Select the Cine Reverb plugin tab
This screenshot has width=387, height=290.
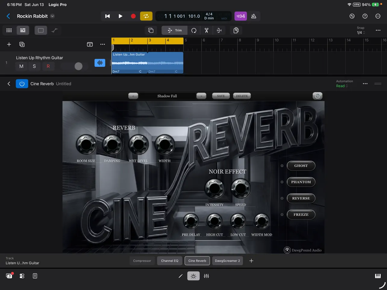coord(197,261)
